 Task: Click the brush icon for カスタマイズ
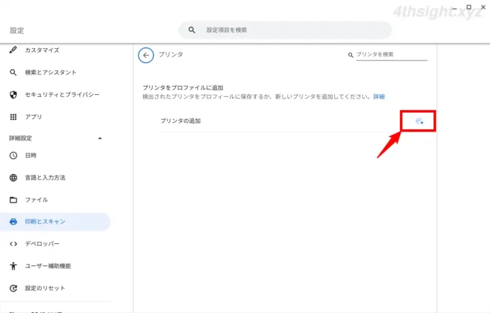pyautogui.click(x=13, y=50)
